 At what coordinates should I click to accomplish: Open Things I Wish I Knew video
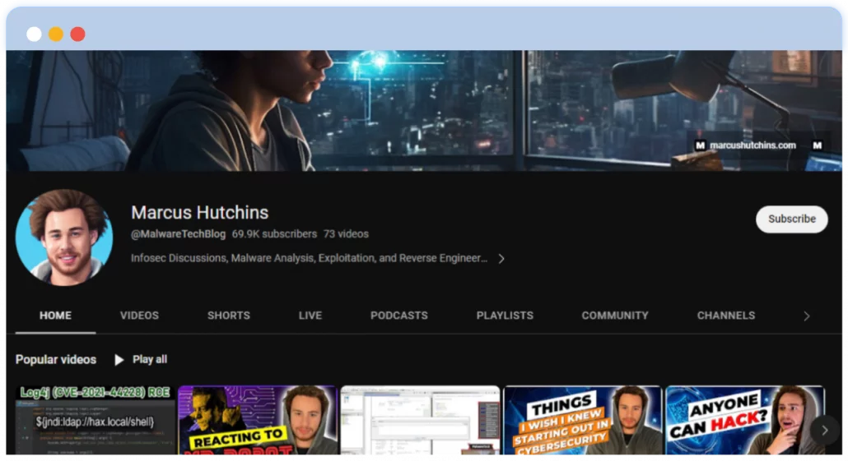tap(582, 420)
